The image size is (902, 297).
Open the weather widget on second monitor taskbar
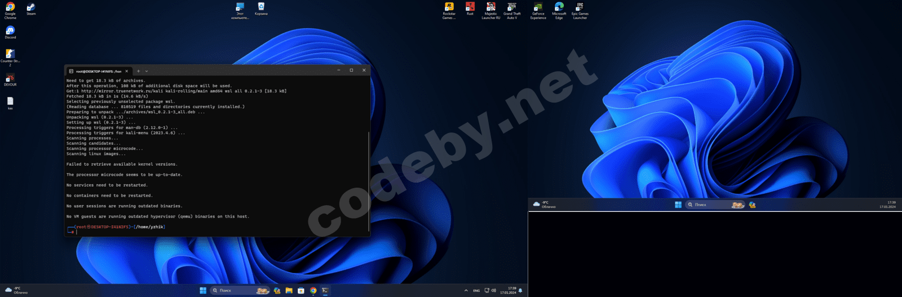click(x=544, y=205)
